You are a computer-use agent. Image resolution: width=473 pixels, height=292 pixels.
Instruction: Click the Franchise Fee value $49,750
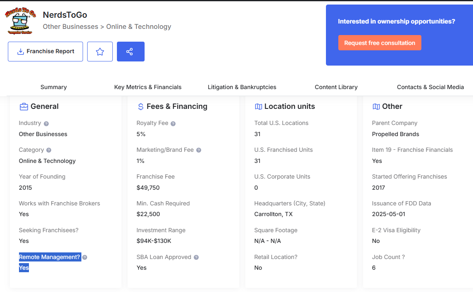(x=148, y=188)
